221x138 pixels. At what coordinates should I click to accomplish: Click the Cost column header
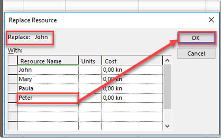pos(132,61)
